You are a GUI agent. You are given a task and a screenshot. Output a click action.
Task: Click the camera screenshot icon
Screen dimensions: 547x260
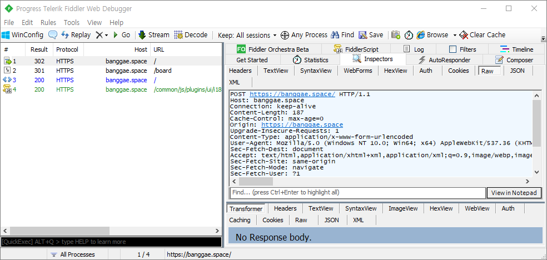[x=396, y=35]
